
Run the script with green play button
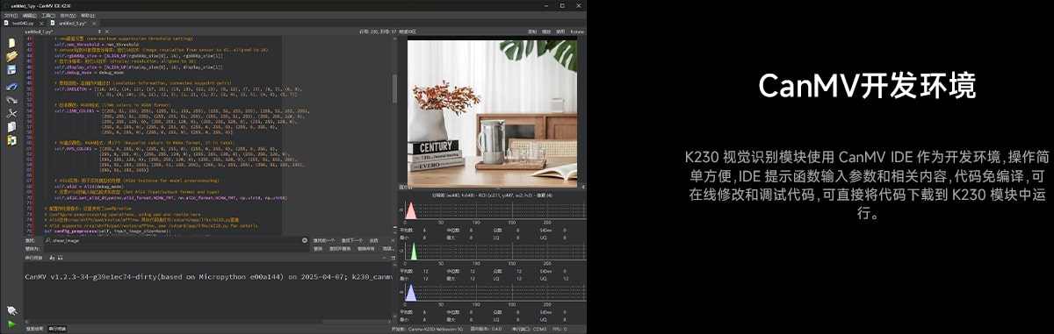click(11, 323)
